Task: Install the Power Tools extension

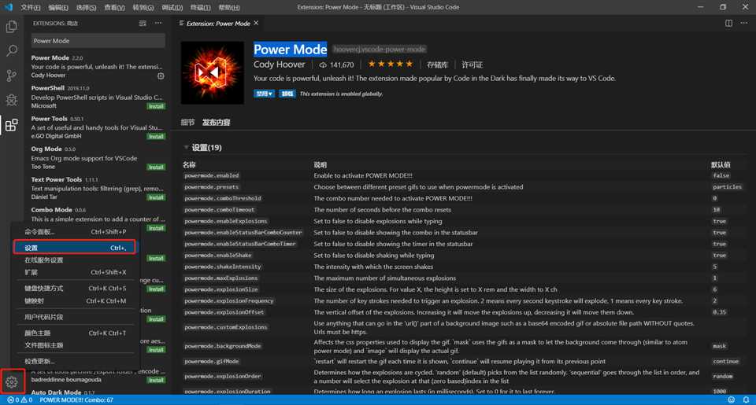Action: [156, 136]
